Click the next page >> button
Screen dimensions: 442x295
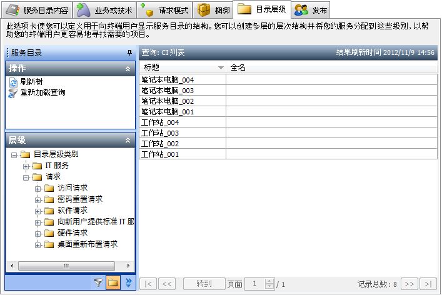tap(409, 284)
